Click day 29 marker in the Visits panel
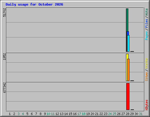The image size is (150, 117). pyautogui.click(x=132, y=81)
